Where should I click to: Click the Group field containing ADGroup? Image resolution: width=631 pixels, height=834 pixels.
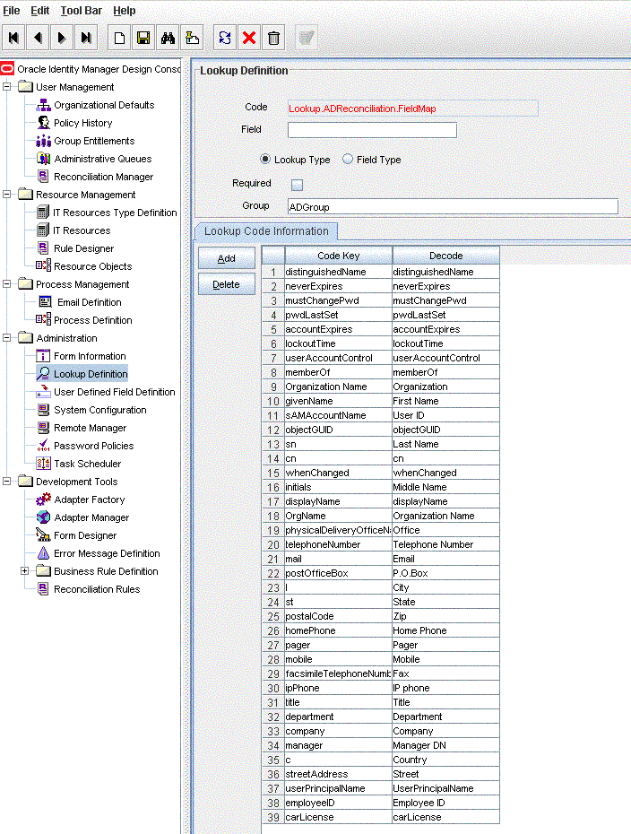[453, 207]
